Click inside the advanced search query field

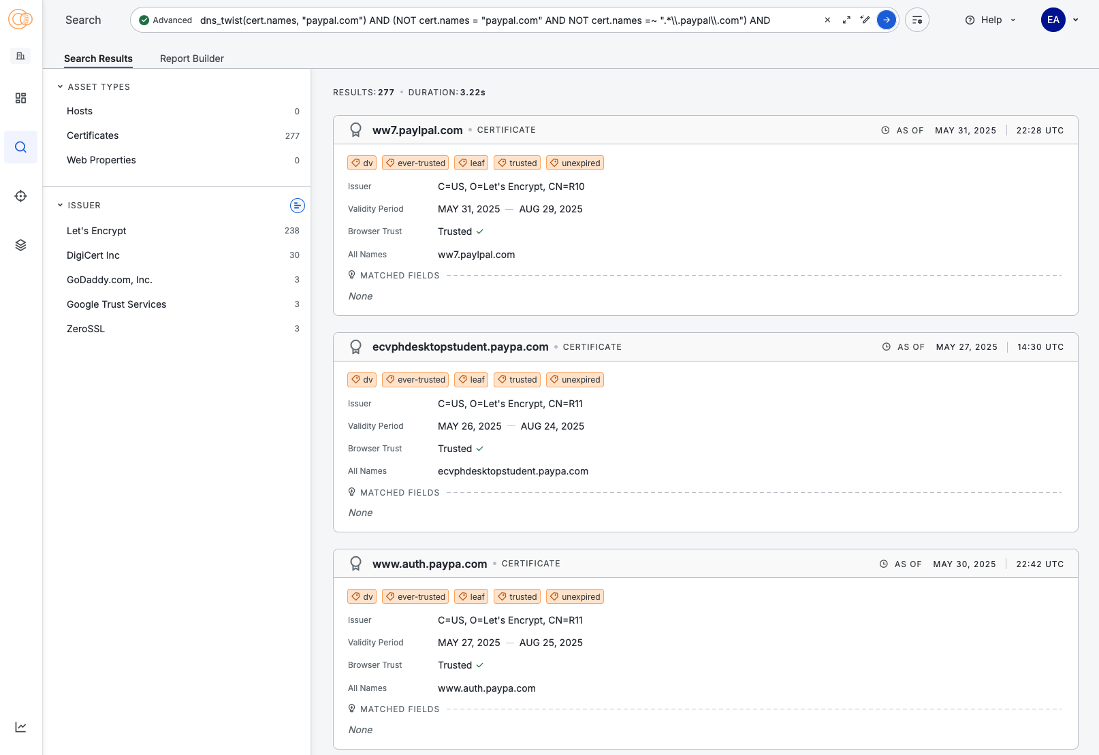click(504, 20)
